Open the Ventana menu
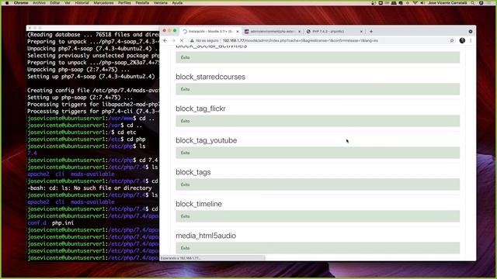This screenshot has height=279, width=497. [x=161, y=3]
